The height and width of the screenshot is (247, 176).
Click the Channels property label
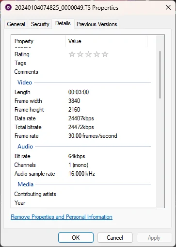pyautogui.click(x=25, y=165)
